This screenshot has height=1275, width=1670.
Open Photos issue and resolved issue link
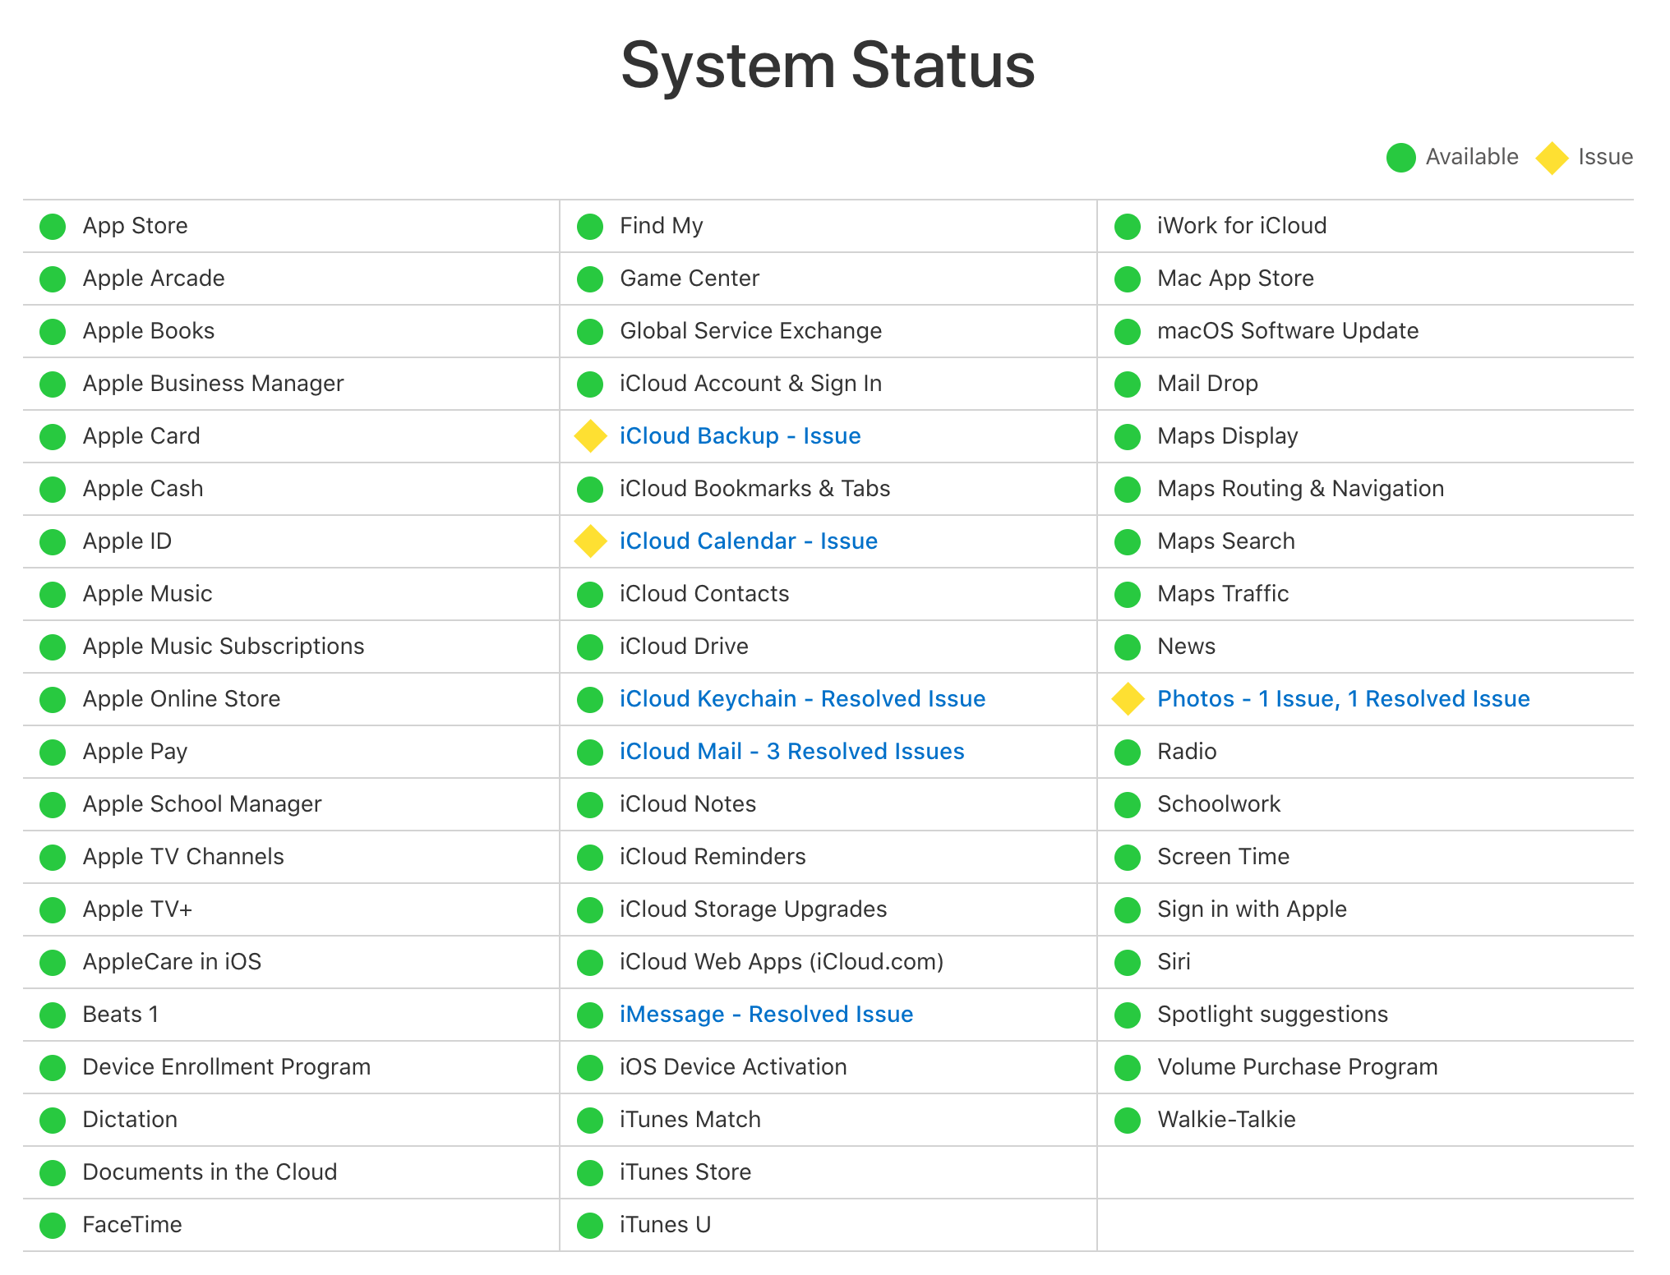click(1343, 699)
